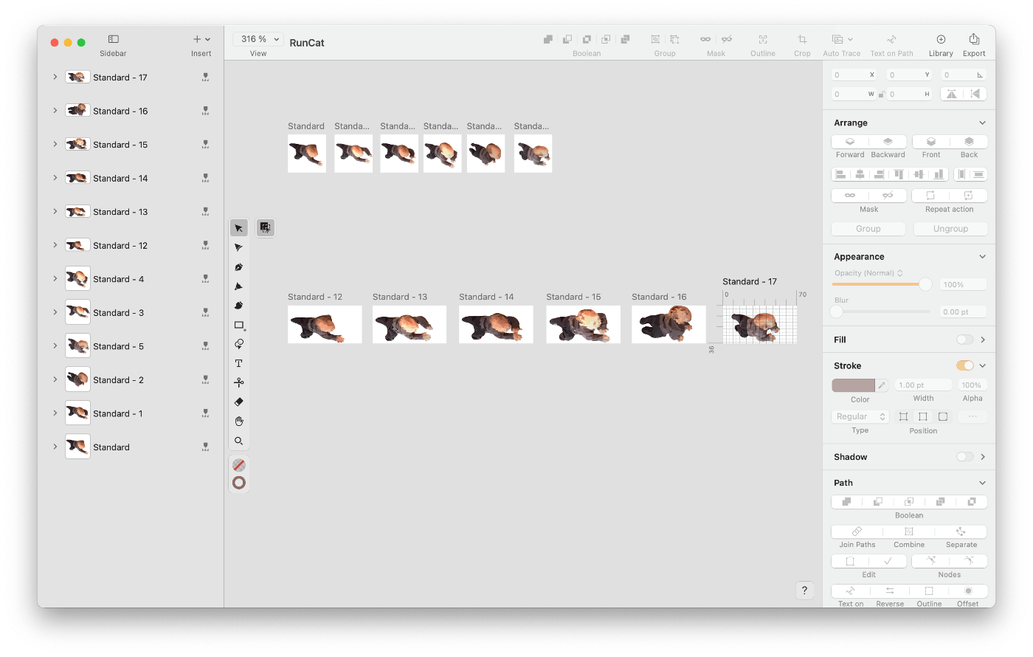
Task: Expand the Fill section chevron
Action: coord(983,340)
